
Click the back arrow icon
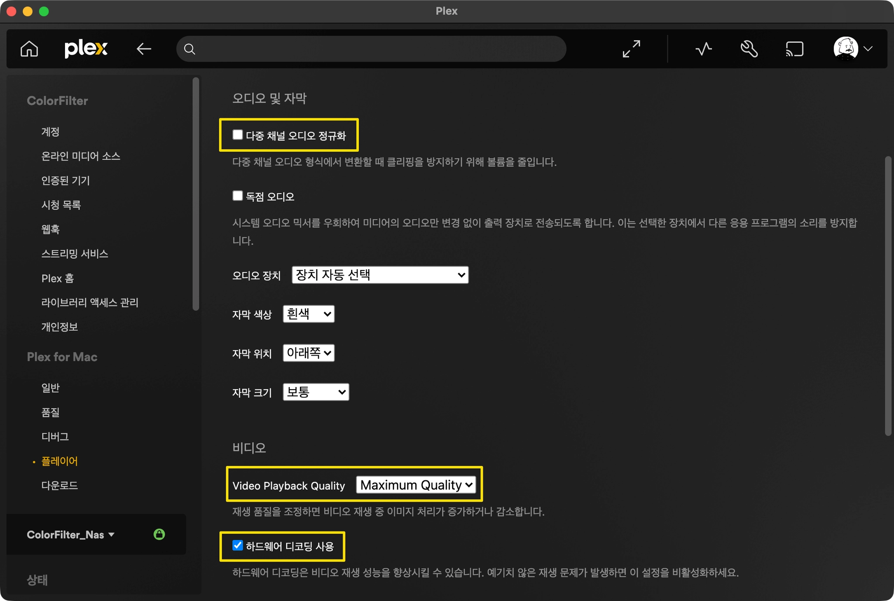[144, 49]
